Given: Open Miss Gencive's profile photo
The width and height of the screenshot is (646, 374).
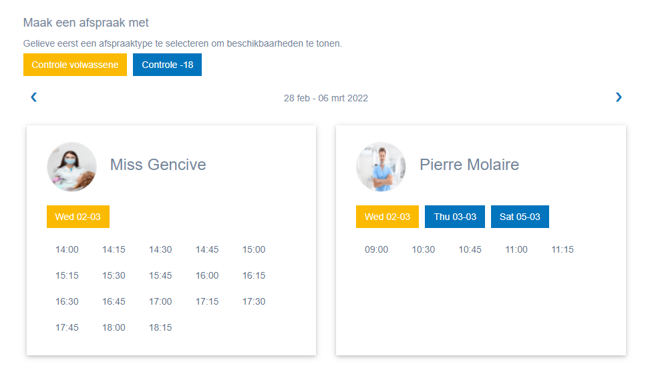Looking at the screenshot, I should (x=71, y=167).
